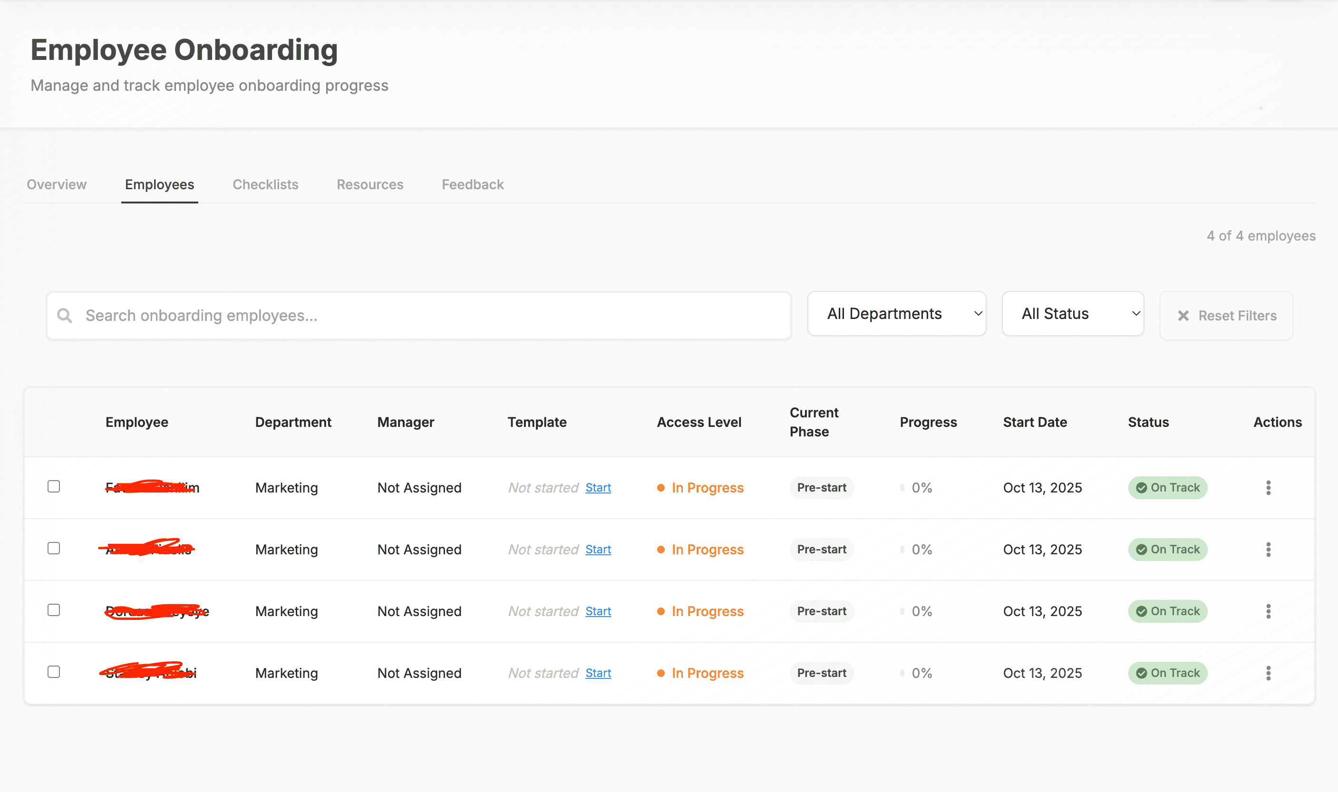Click the Start link on the first row

(x=598, y=487)
